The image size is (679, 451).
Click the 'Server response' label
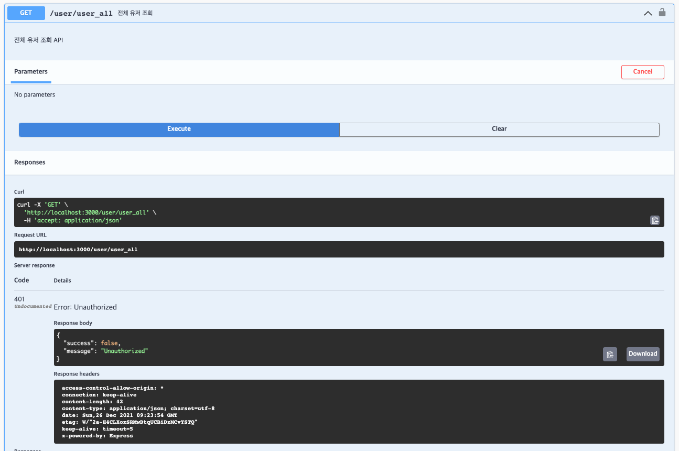pyautogui.click(x=35, y=265)
